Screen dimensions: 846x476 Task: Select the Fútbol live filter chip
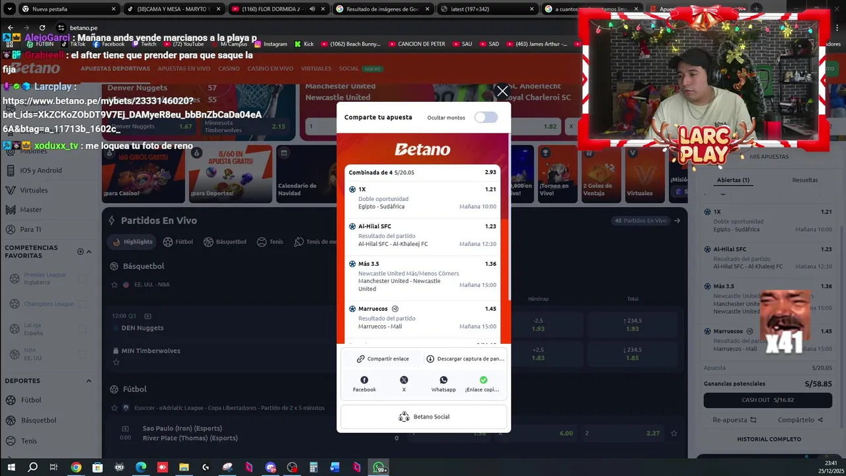coord(178,242)
